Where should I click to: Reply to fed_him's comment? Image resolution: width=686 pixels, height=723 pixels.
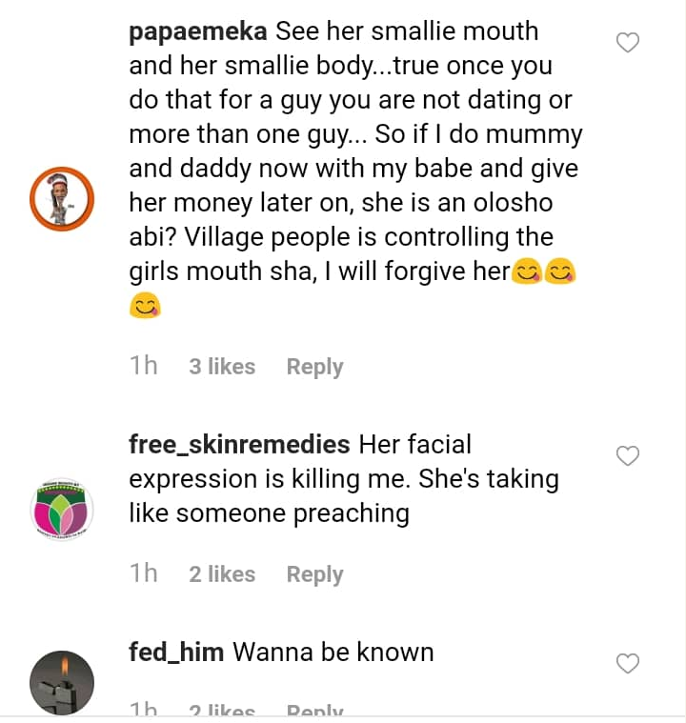(314, 711)
